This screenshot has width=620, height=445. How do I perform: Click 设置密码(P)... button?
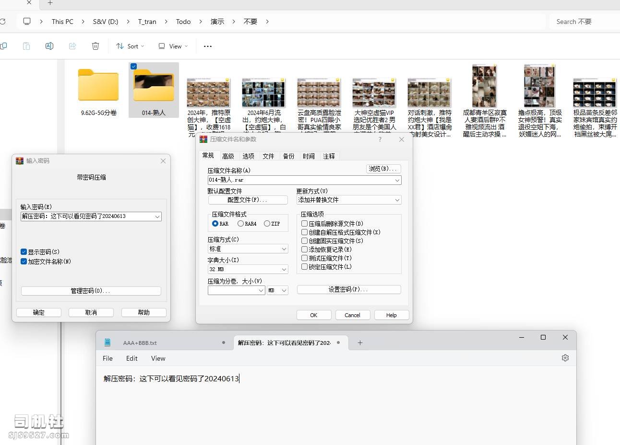pyautogui.click(x=349, y=289)
